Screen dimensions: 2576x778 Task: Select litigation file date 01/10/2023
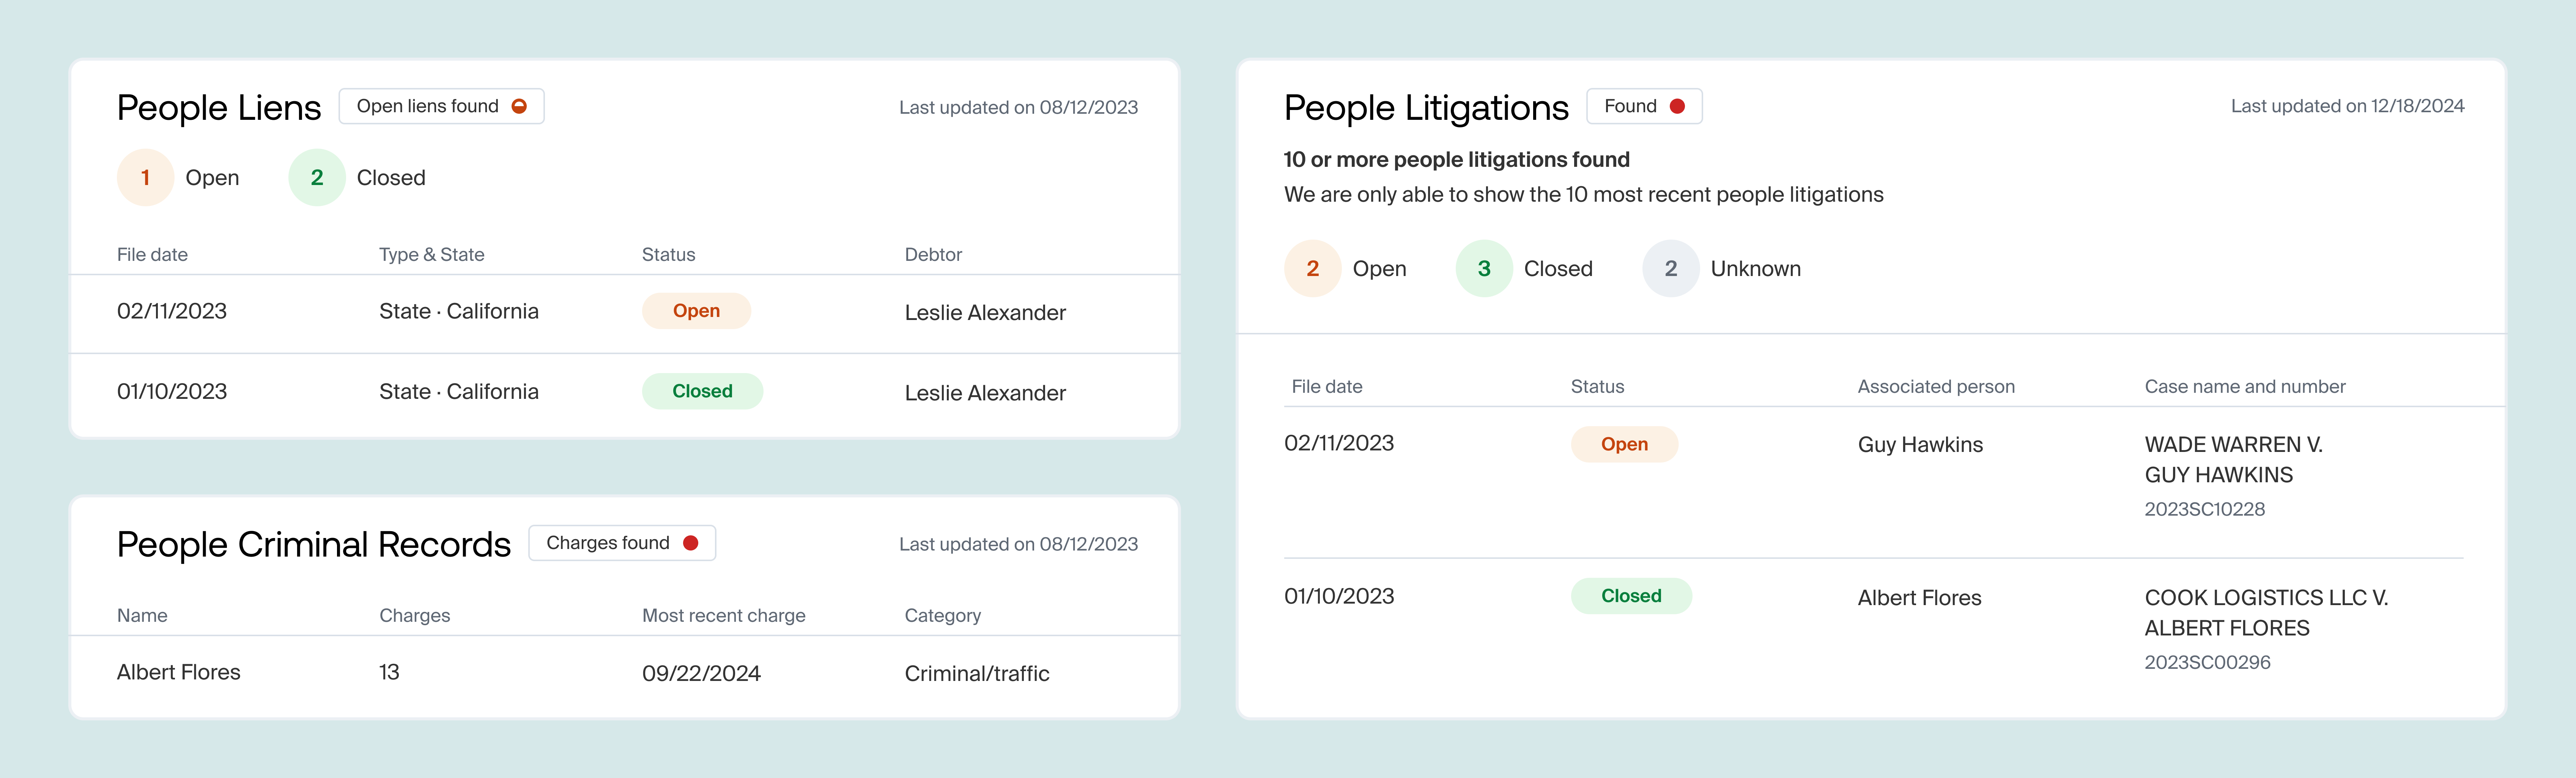click(x=1339, y=596)
